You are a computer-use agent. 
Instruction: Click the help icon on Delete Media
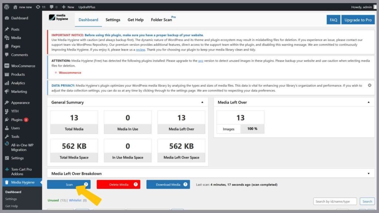135,184
